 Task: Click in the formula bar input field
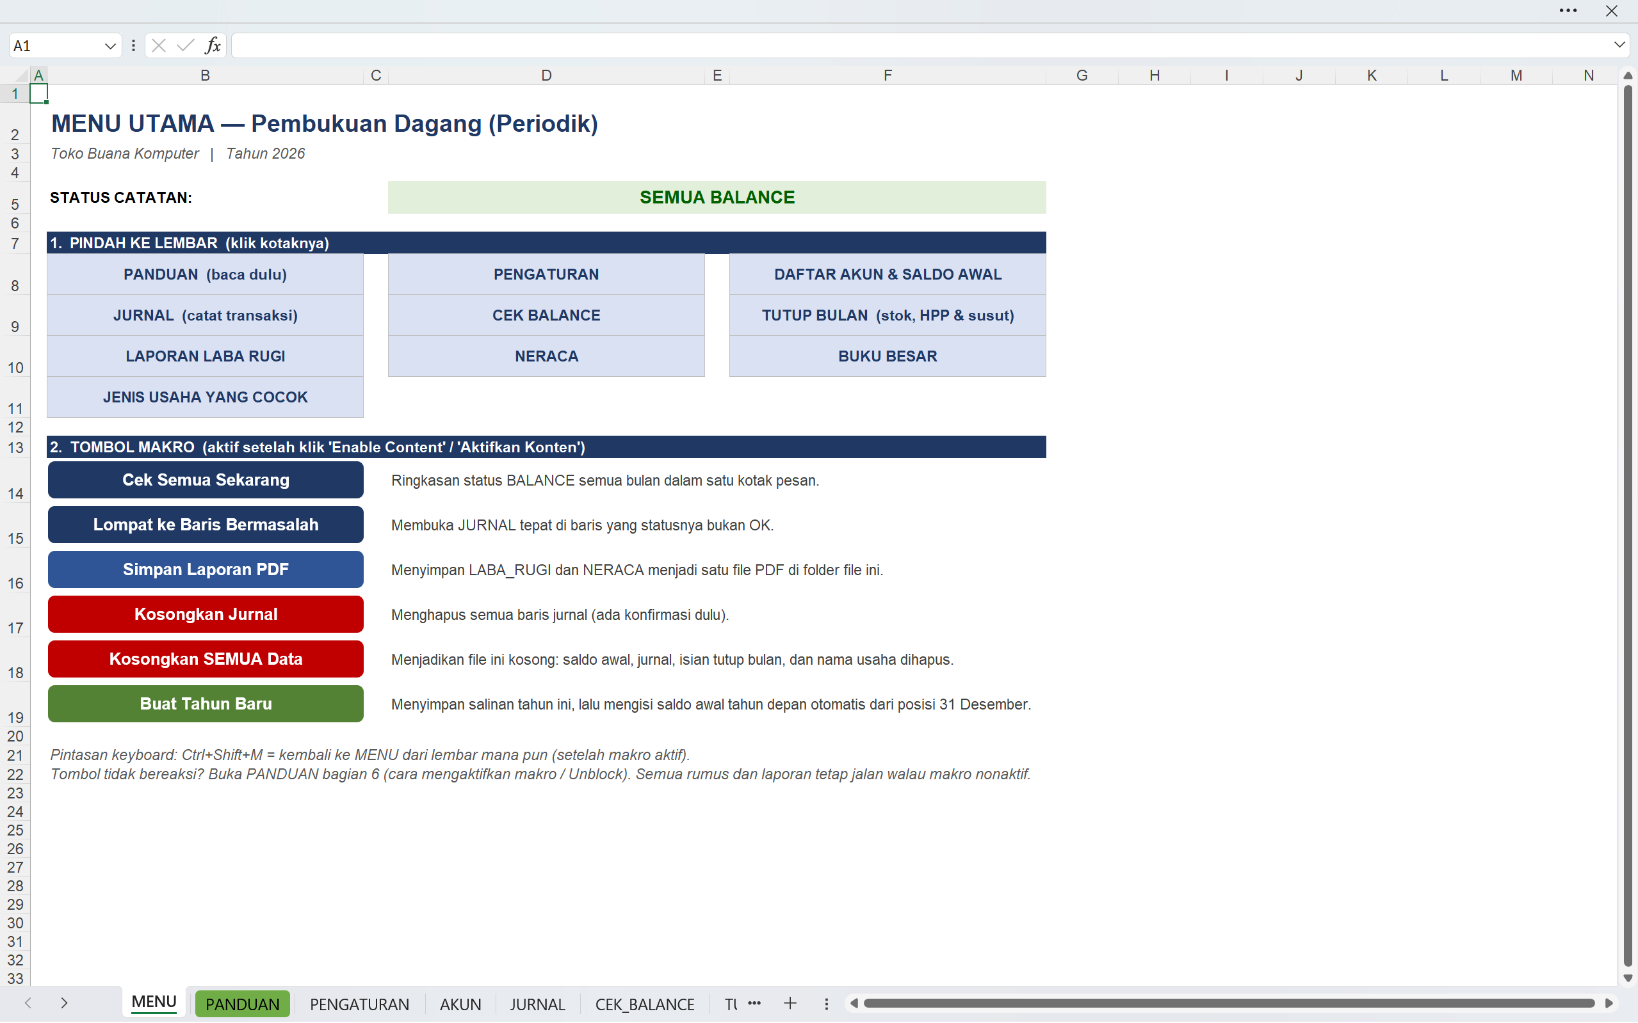pos(921,45)
